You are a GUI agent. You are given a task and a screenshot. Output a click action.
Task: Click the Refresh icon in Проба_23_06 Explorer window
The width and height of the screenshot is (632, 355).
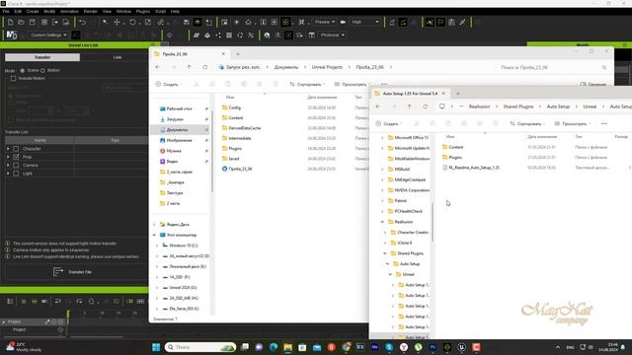205,67
